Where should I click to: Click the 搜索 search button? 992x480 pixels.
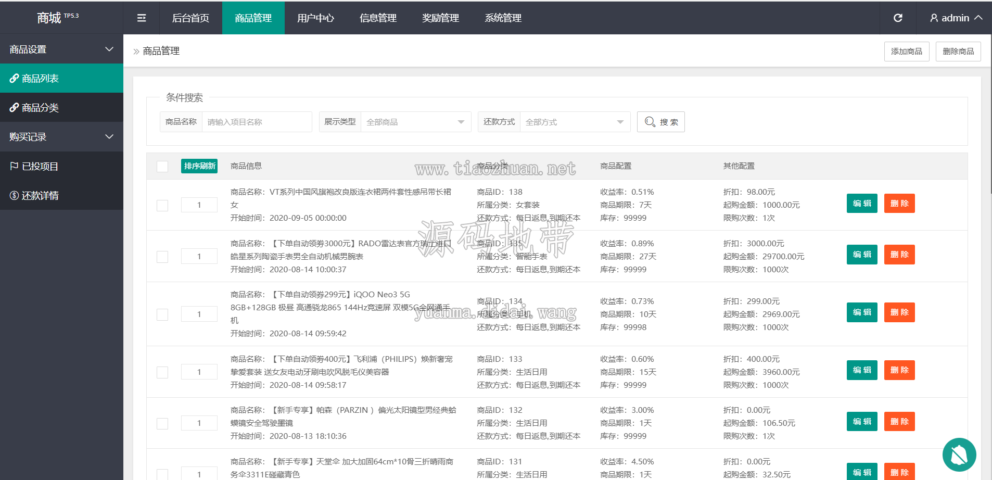(661, 122)
